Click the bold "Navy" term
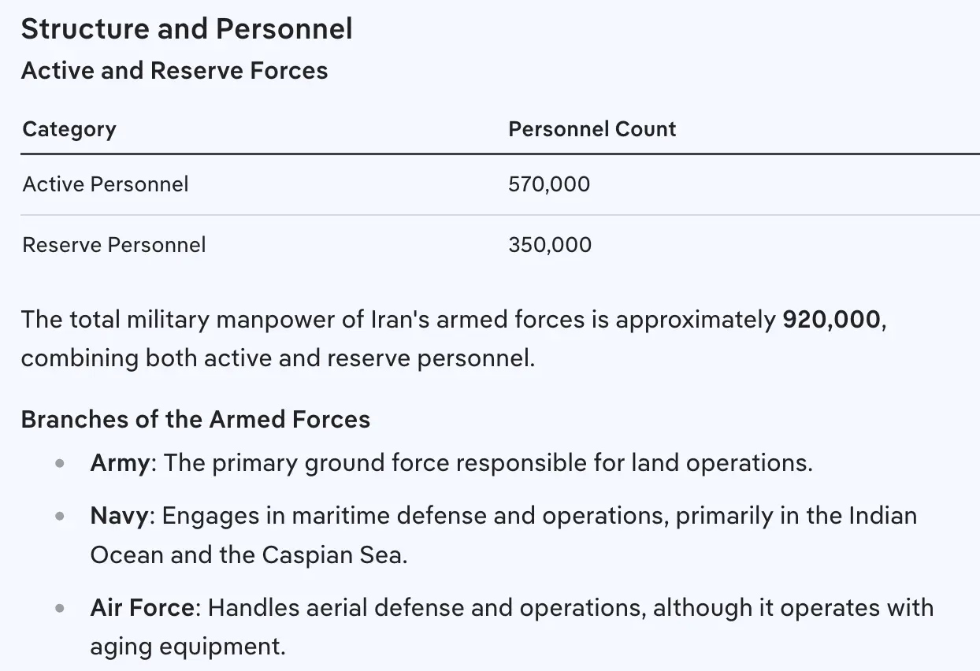 pyautogui.click(x=119, y=516)
